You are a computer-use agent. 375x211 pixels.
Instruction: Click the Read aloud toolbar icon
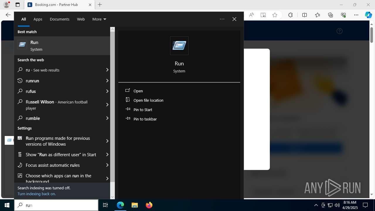(x=251, y=15)
